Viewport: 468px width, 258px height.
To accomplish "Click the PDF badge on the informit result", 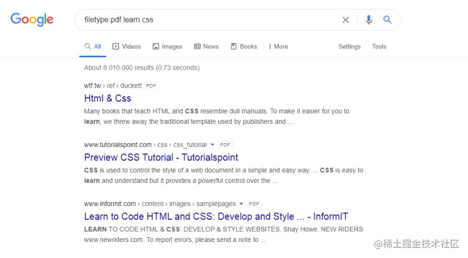I will click(255, 204).
